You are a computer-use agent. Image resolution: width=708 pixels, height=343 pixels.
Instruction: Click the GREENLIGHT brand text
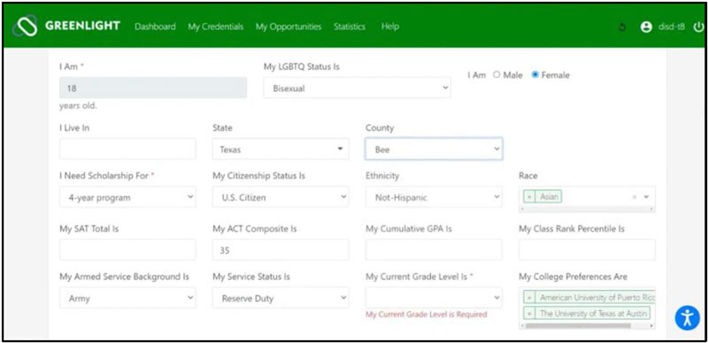(x=82, y=26)
